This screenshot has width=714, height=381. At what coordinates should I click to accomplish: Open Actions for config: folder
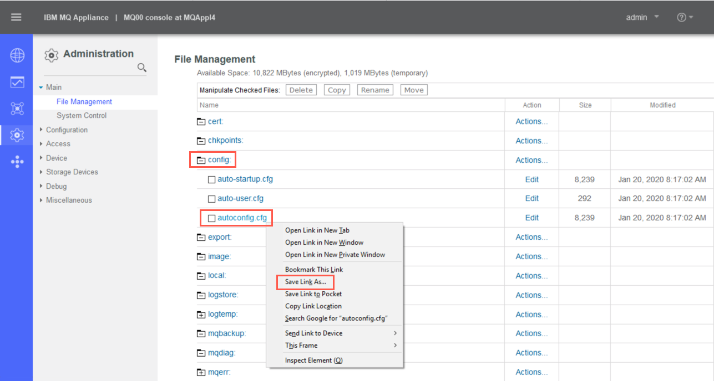(x=531, y=160)
